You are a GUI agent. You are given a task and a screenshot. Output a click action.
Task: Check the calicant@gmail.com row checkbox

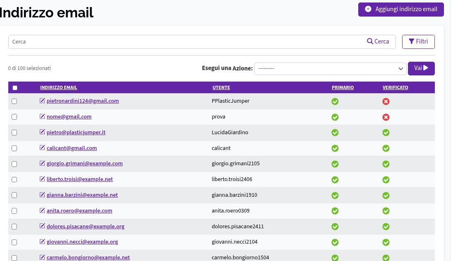(14, 148)
